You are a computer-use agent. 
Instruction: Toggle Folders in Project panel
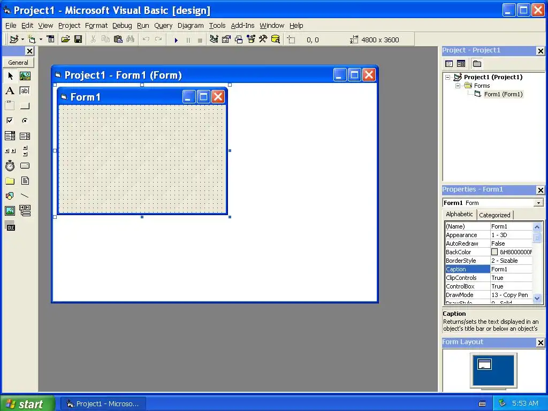click(x=477, y=64)
